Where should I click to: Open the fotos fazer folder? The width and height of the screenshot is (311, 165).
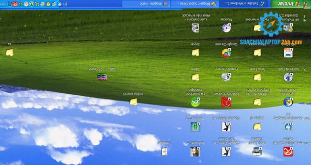pyautogui.click(x=257, y=77)
